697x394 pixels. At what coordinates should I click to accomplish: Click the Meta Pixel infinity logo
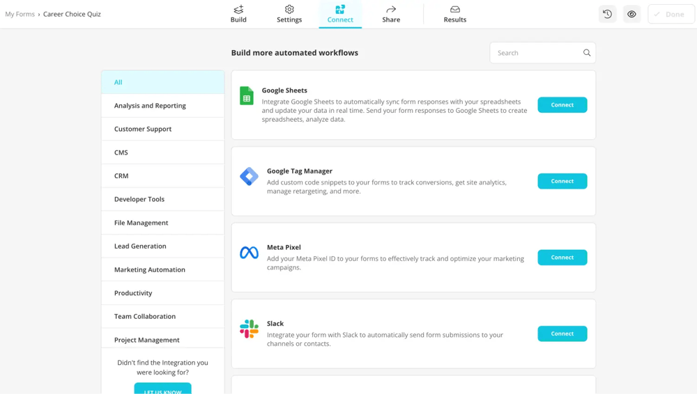(x=249, y=253)
